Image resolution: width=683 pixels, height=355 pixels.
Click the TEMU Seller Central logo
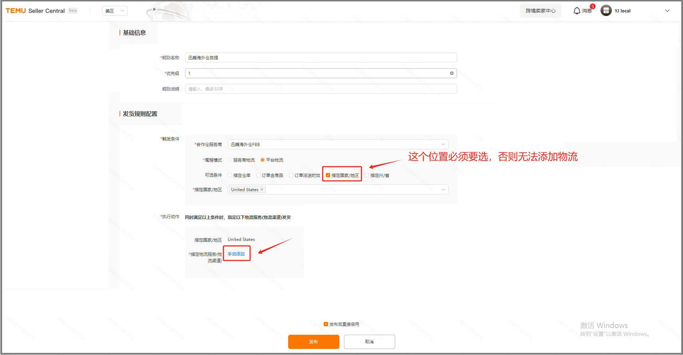click(x=35, y=11)
